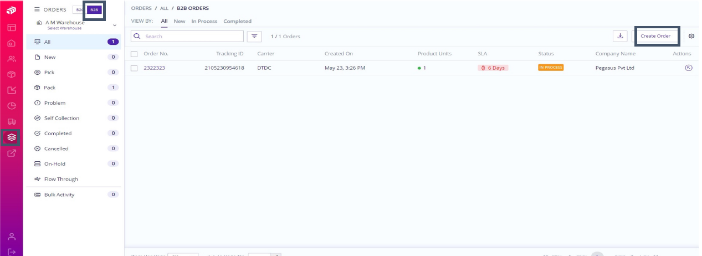Screen dimensions: 702x256
Task: Tick the checkbox for order 2322323
Action: [134, 68]
